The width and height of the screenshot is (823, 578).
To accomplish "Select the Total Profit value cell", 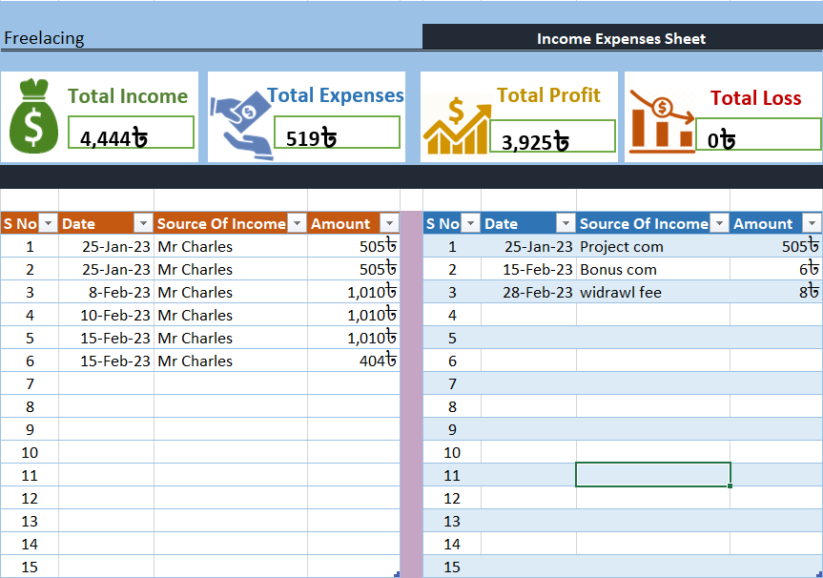I will click(553, 137).
